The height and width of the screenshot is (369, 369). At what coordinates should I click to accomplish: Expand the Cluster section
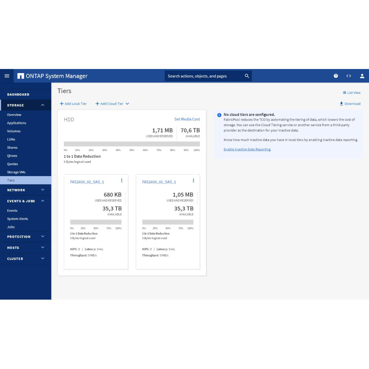pyautogui.click(x=42, y=259)
